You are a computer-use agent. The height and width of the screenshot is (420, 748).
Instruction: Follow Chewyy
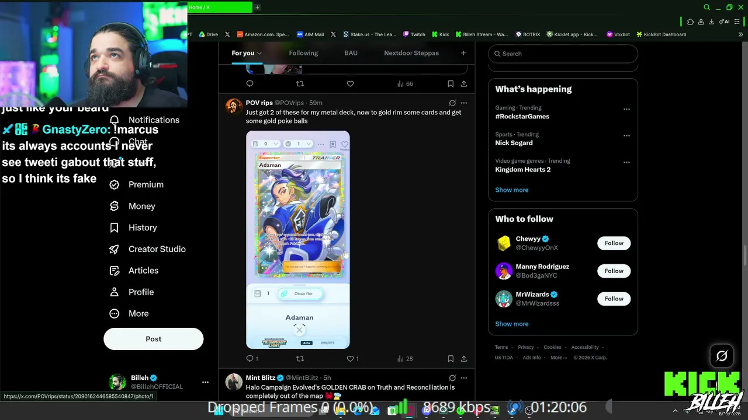[614, 243]
